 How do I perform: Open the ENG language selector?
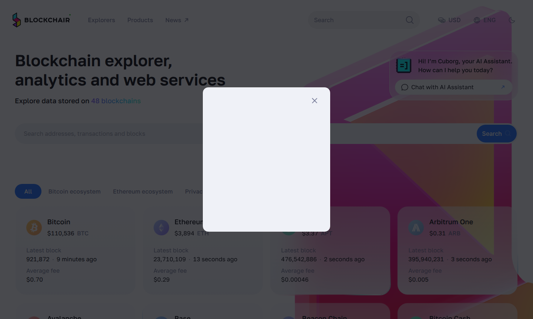click(x=485, y=20)
